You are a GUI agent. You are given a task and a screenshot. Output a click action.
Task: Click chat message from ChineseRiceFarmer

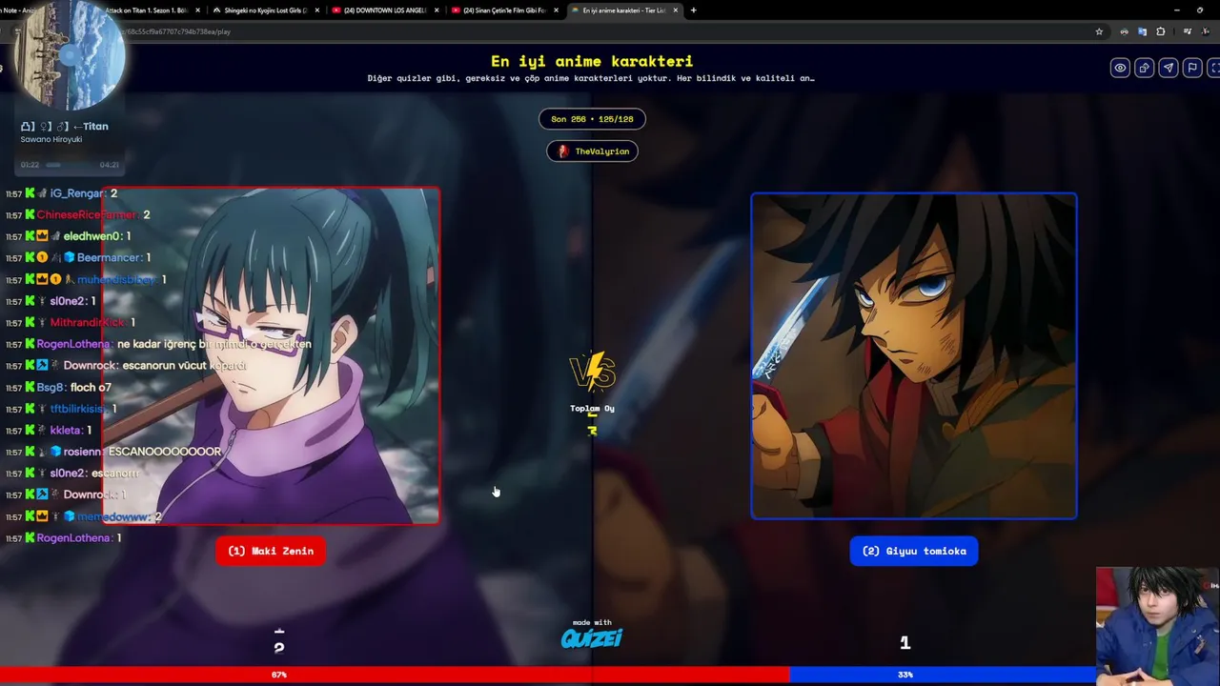point(78,214)
